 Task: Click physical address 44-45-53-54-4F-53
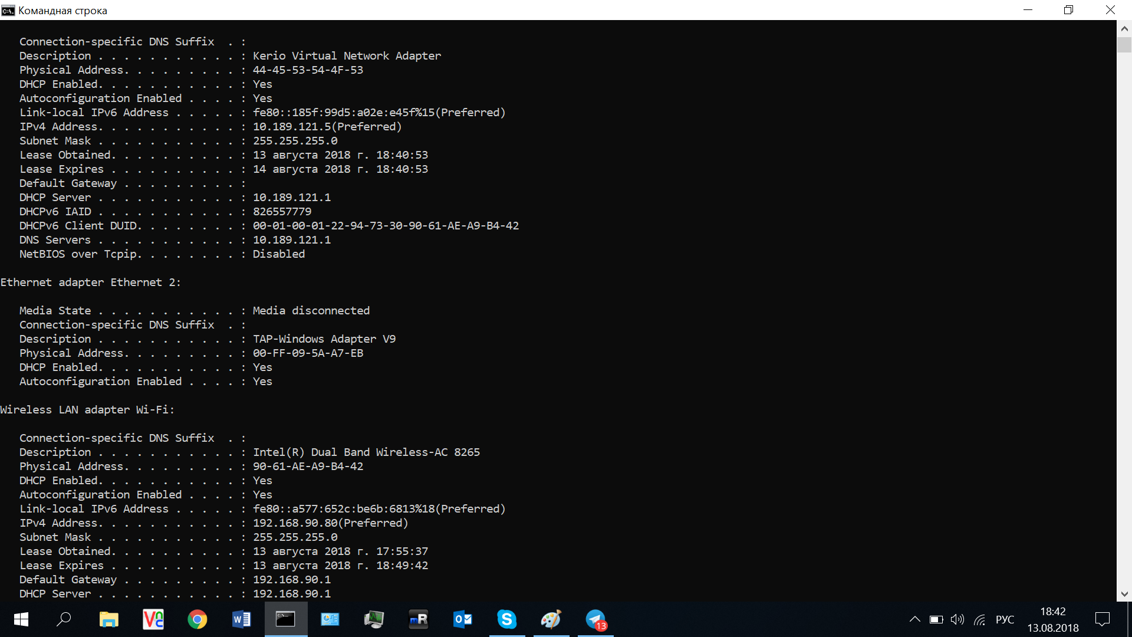click(308, 70)
